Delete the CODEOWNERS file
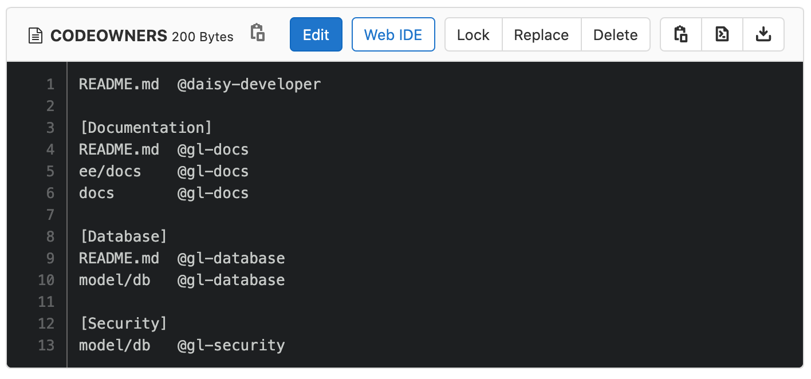Screen dimensions: 811x379 tap(616, 34)
